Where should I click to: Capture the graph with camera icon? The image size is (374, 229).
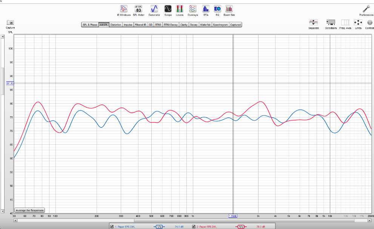(x=10, y=24)
